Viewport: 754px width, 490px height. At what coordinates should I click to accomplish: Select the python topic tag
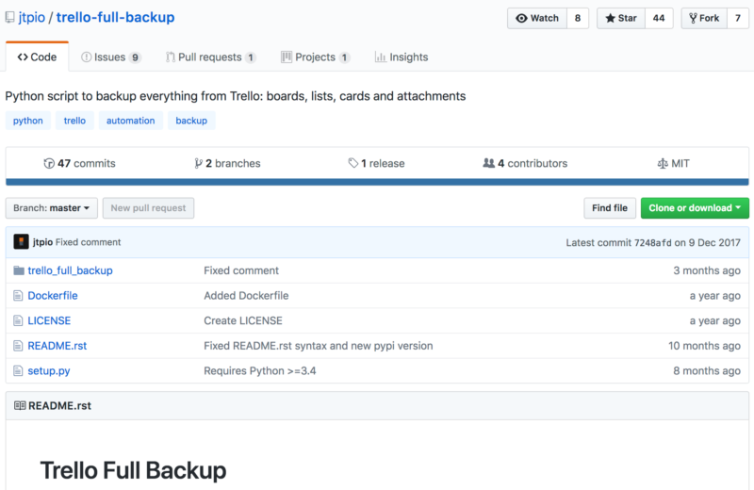click(28, 121)
